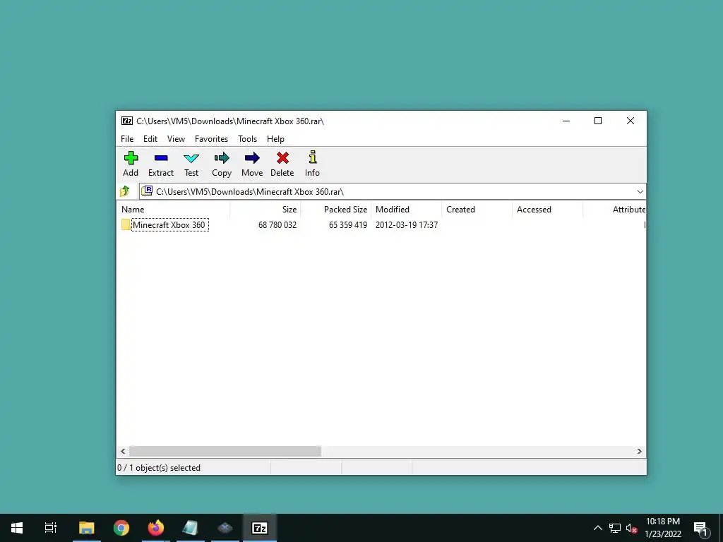Click the Minecraft Xbox 360 folder icon
723x542 pixels.
126,225
